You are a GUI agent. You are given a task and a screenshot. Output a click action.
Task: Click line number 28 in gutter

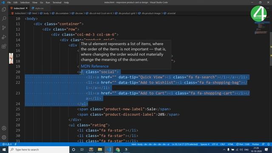[18, 125]
